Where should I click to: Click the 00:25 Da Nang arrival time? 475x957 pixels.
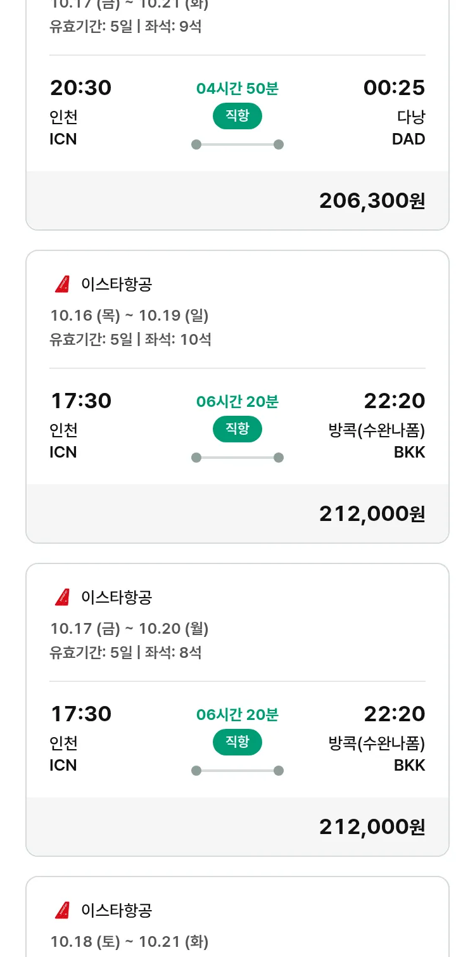tap(394, 87)
